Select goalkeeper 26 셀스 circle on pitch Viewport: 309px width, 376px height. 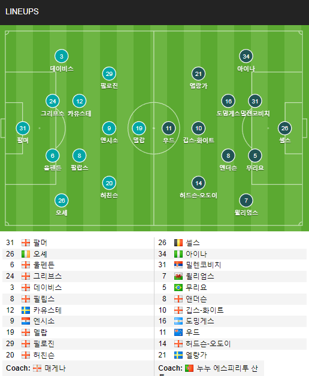tap(284, 129)
